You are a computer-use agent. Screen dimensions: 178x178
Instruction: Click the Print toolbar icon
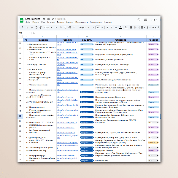pos(36,27)
